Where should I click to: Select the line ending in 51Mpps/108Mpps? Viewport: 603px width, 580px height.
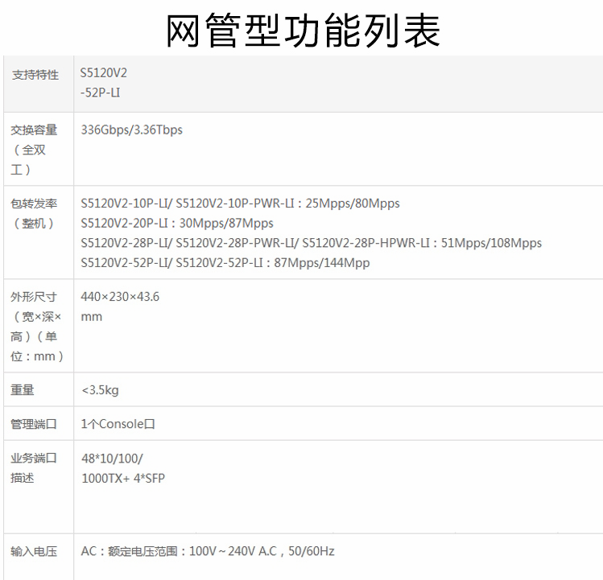(x=311, y=243)
